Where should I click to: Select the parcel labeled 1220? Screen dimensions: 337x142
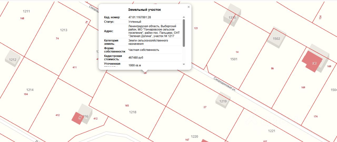point(194,136)
